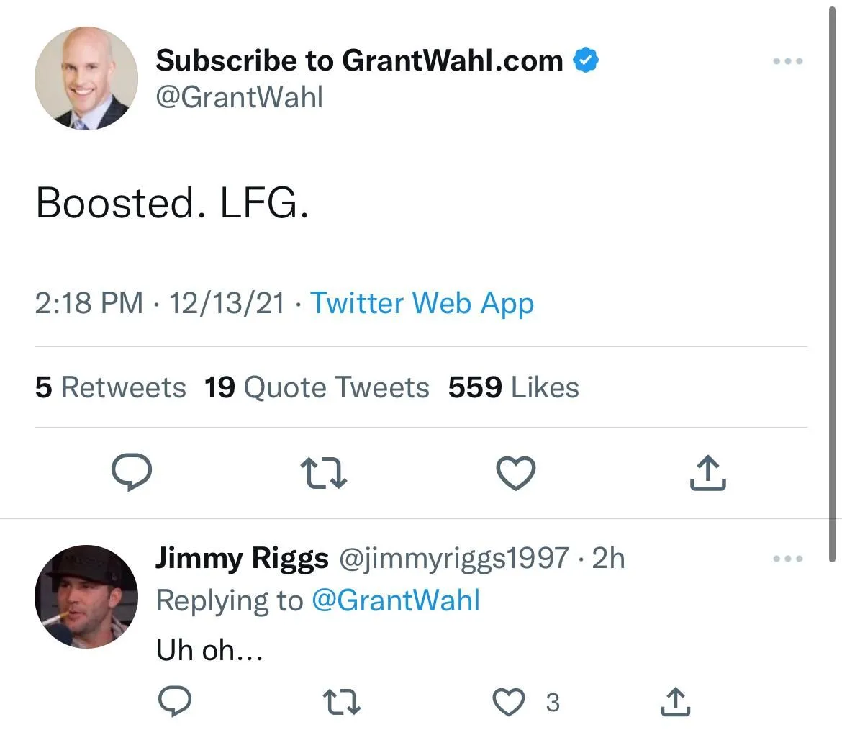
Task: Click the Twitter Web App source link
Action: tap(422, 303)
